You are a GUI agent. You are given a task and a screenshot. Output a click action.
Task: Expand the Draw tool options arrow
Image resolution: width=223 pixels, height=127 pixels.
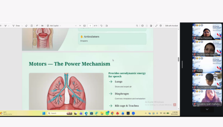[x=22, y=26]
